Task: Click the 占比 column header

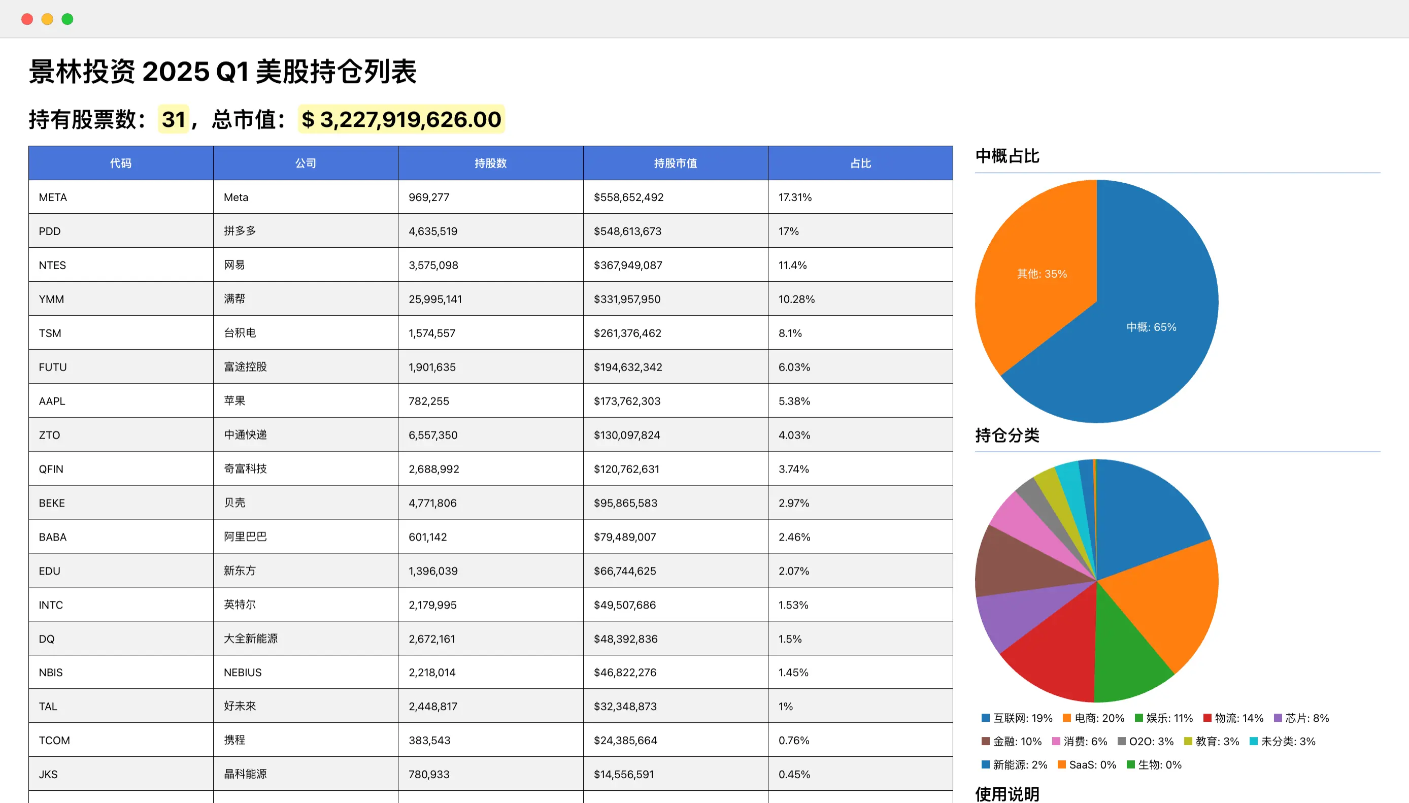Action: pos(860,163)
